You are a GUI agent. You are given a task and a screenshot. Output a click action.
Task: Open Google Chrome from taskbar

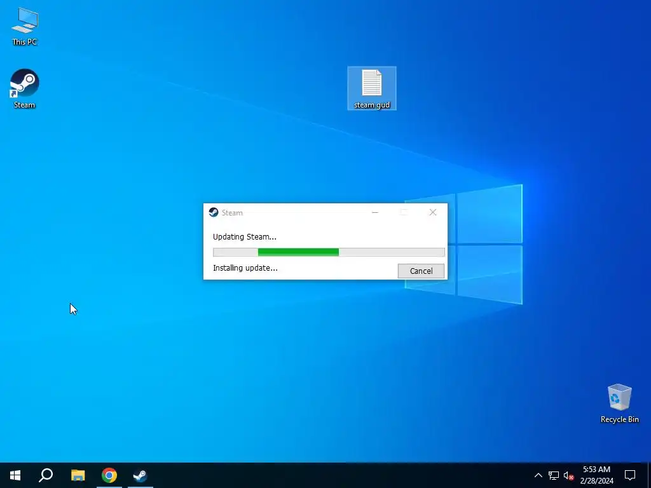click(x=109, y=475)
